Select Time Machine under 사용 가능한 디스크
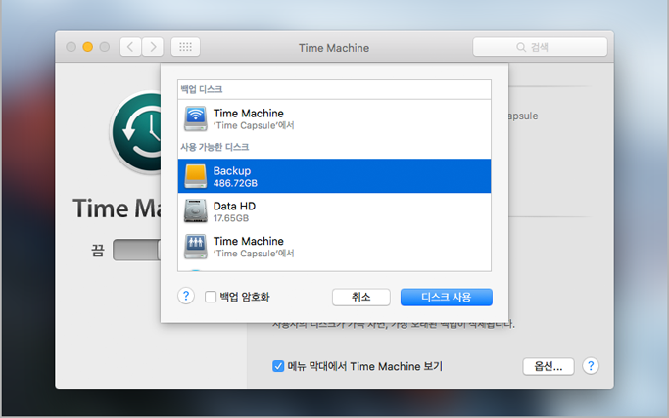Image resolution: width=669 pixels, height=418 pixels. (335, 247)
